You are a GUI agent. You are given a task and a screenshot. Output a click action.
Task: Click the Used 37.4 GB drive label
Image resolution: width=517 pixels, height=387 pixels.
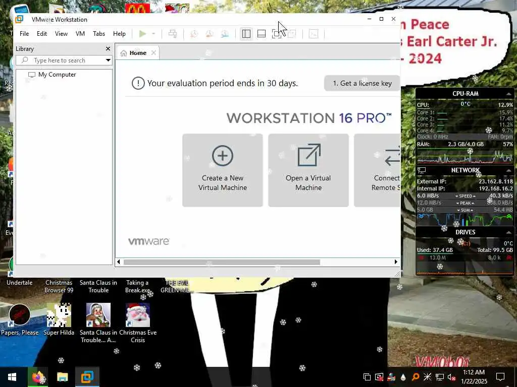435,250
